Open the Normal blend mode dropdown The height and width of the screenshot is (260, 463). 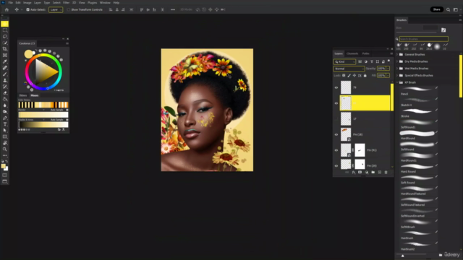click(349, 69)
